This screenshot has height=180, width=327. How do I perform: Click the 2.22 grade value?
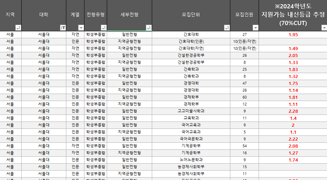[293, 139]
